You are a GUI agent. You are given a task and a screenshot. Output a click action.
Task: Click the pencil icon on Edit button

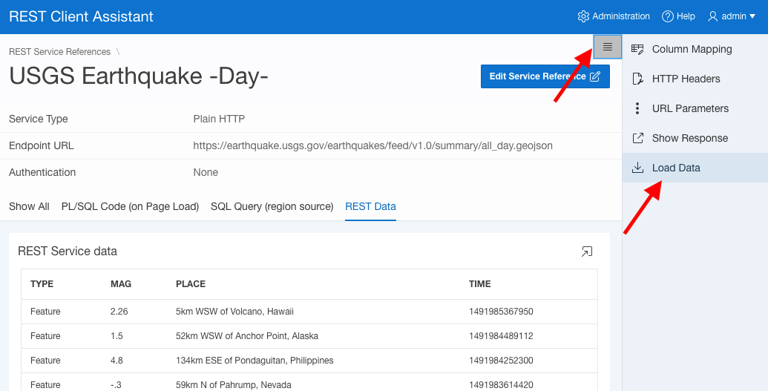[595, 76]
